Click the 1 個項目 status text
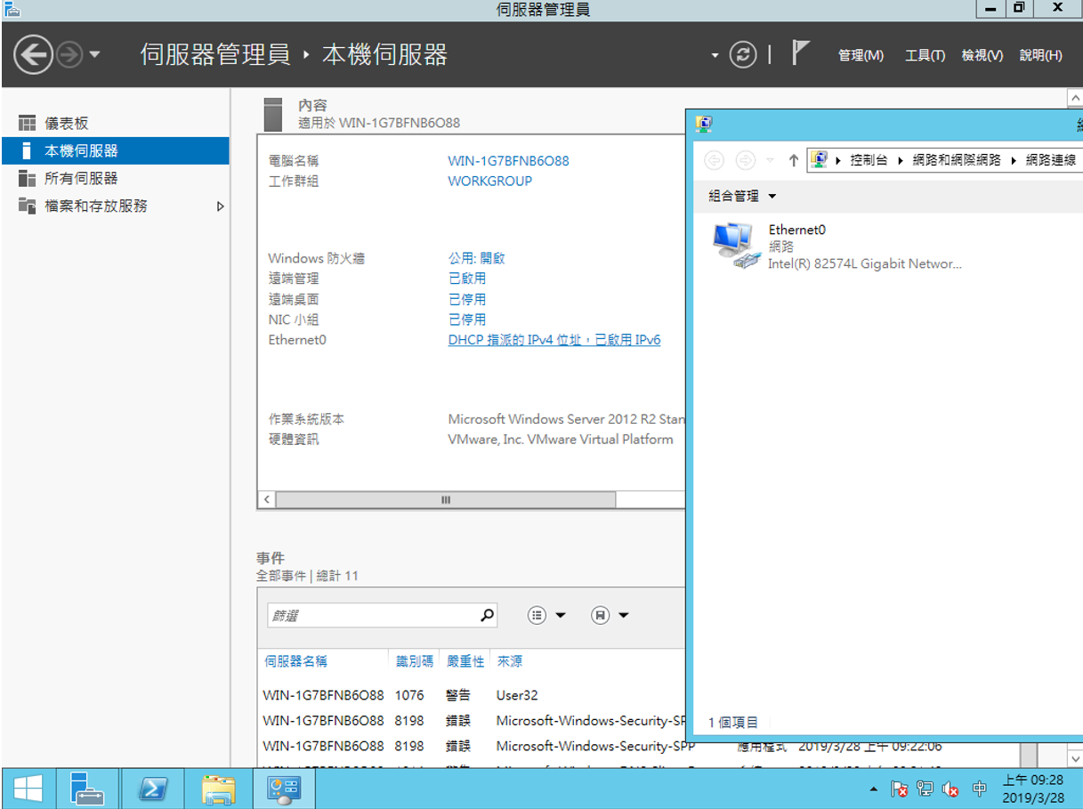Screen dimensions: 1083x809 coord(733,723)
